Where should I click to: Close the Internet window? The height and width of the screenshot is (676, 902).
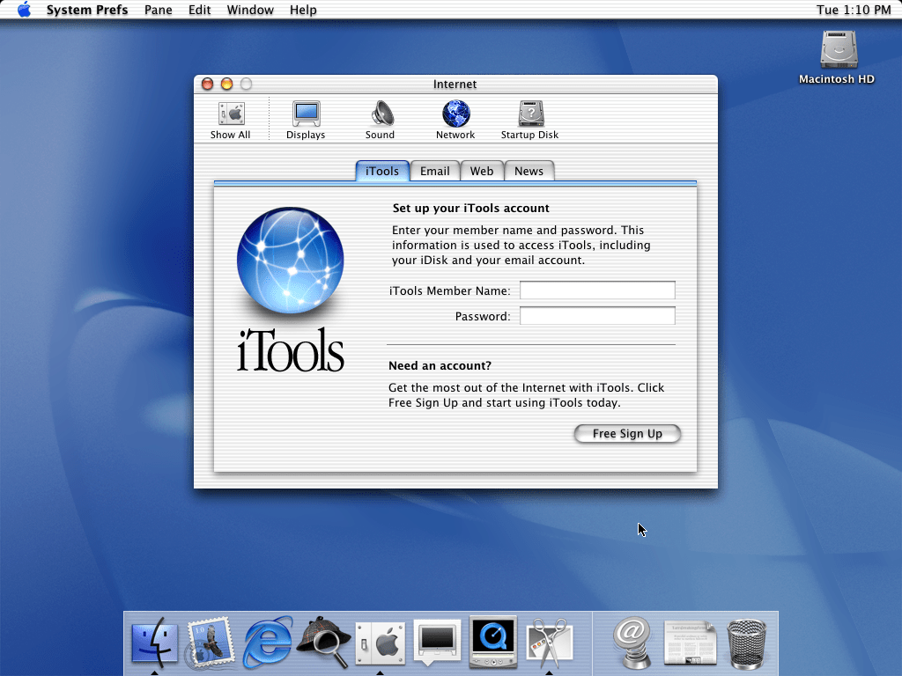(x=208, y=84)
